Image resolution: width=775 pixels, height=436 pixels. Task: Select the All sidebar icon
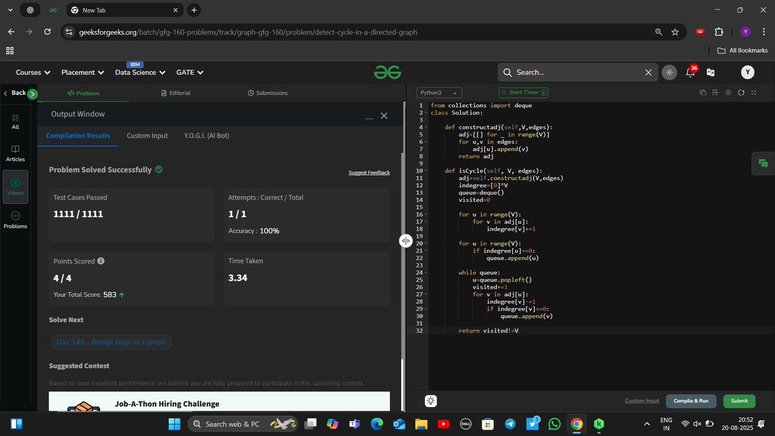(x=15, y=121)
